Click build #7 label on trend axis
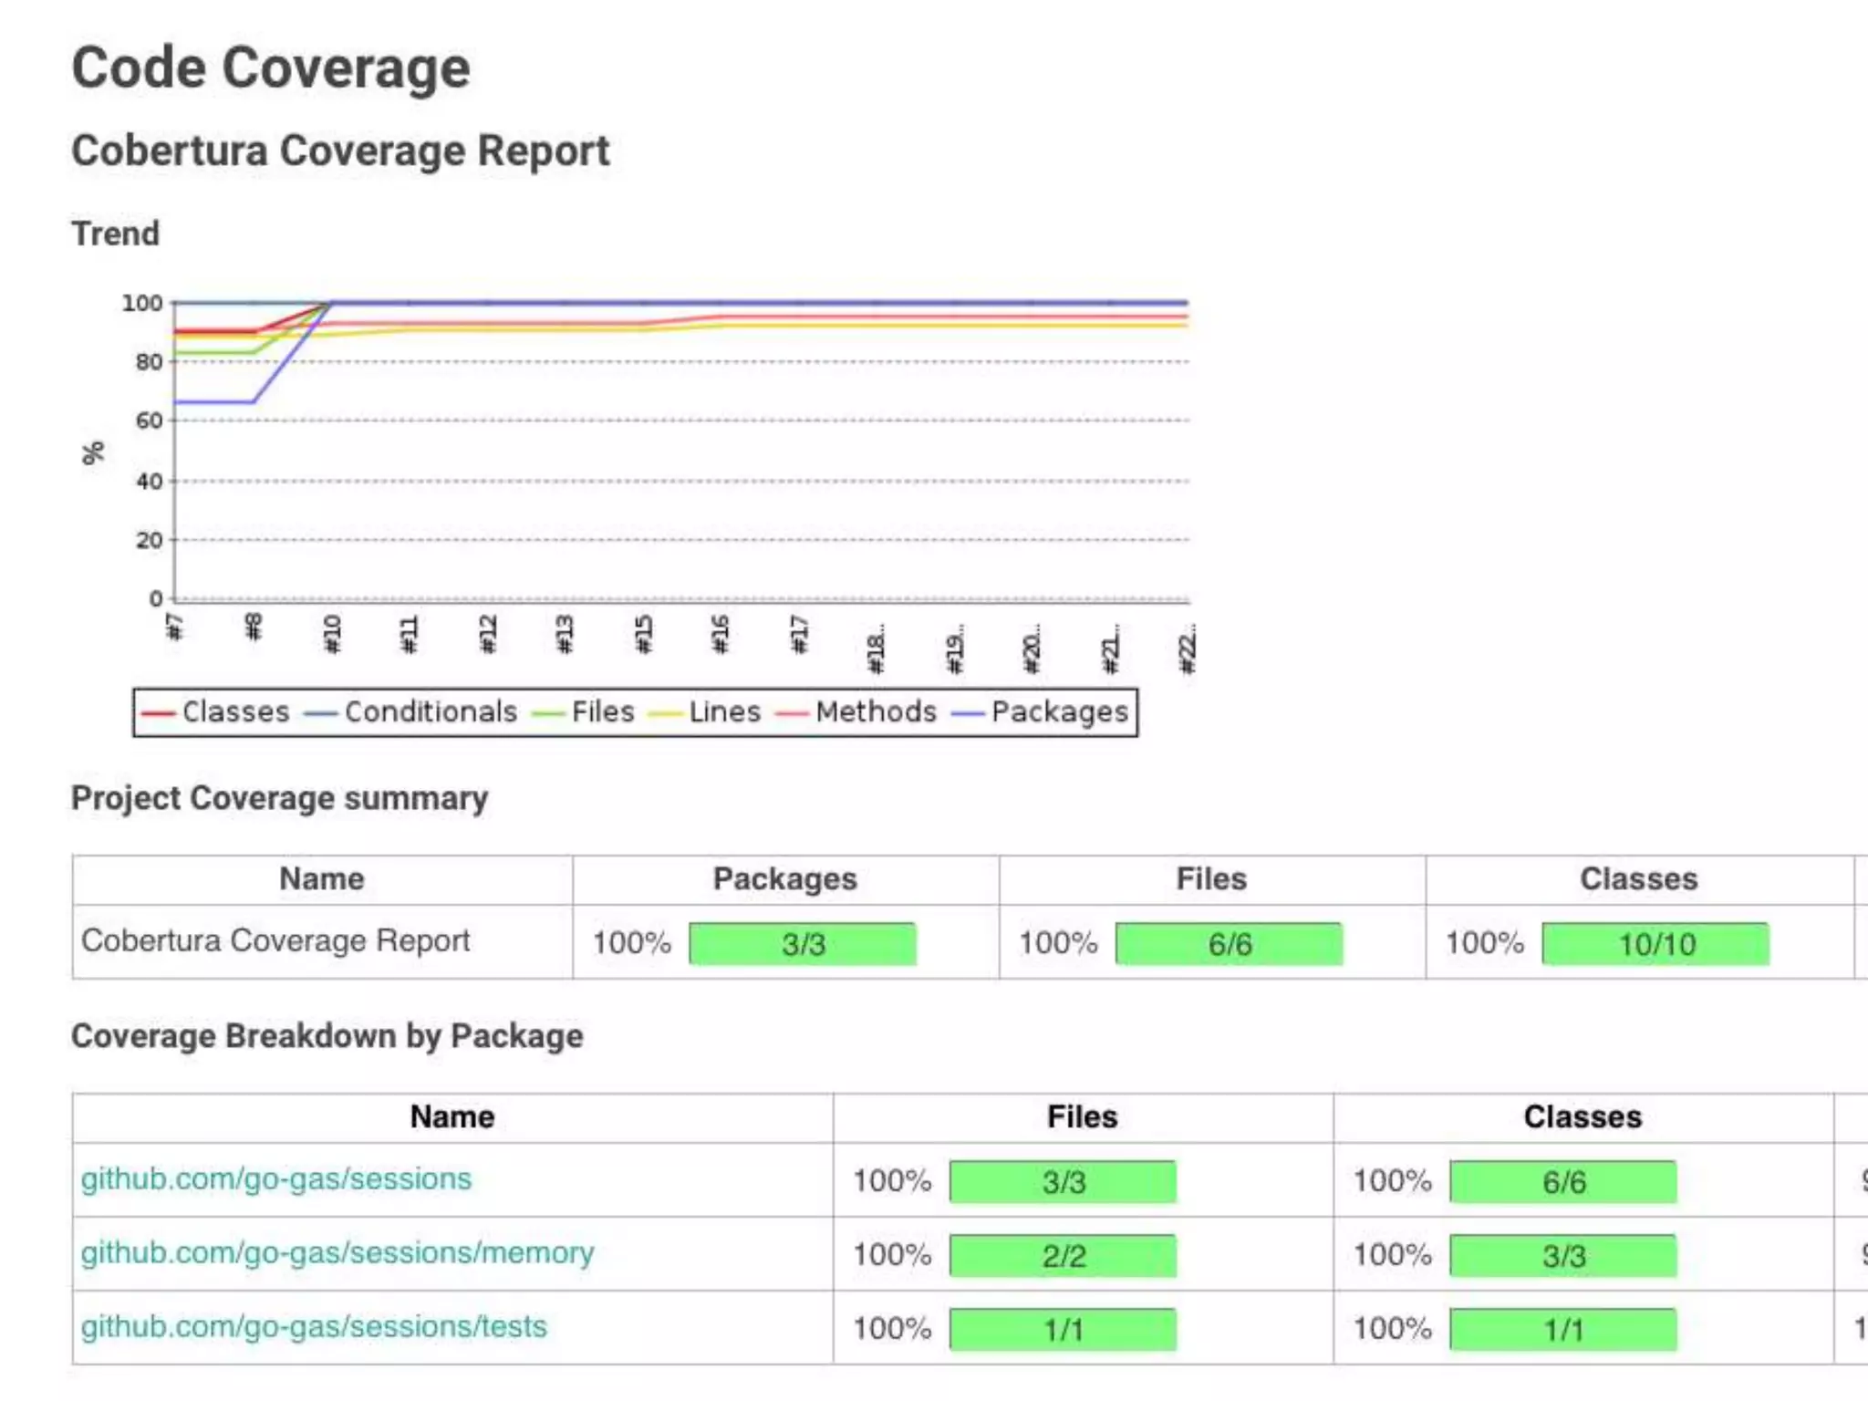Image resolution: width=1868 pixels, height=1401 pixels. pyautogui.click(x=175, y=628)
